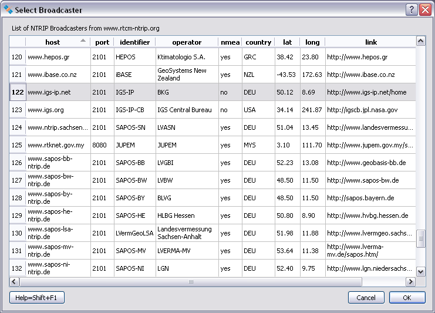Sort by the country column header
The height and width of the screenshot is (313, 435).
click(x=258, y=42)
